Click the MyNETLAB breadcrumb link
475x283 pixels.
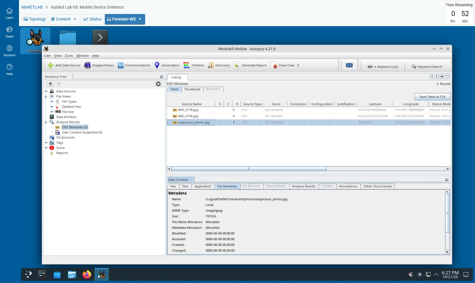click(x=32, y=7)
